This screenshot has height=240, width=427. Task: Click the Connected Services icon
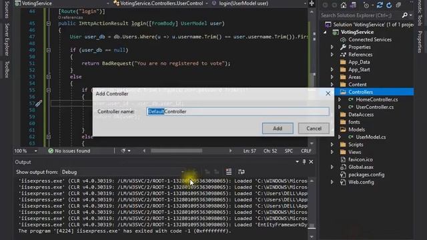tap(343, 40)
